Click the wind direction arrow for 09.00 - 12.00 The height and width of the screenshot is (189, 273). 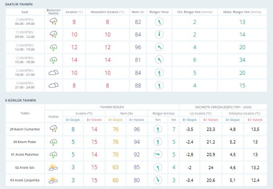(158, 35)
